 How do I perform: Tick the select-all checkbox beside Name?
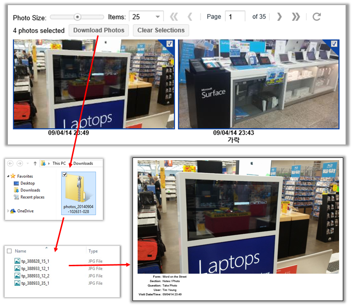point(9,251)
